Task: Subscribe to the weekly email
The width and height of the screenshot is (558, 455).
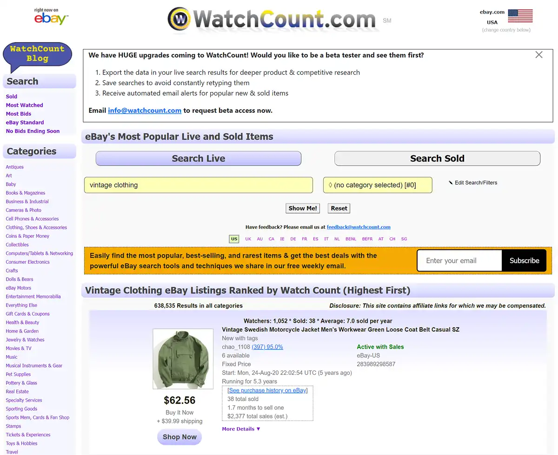Action: point(524,260)
